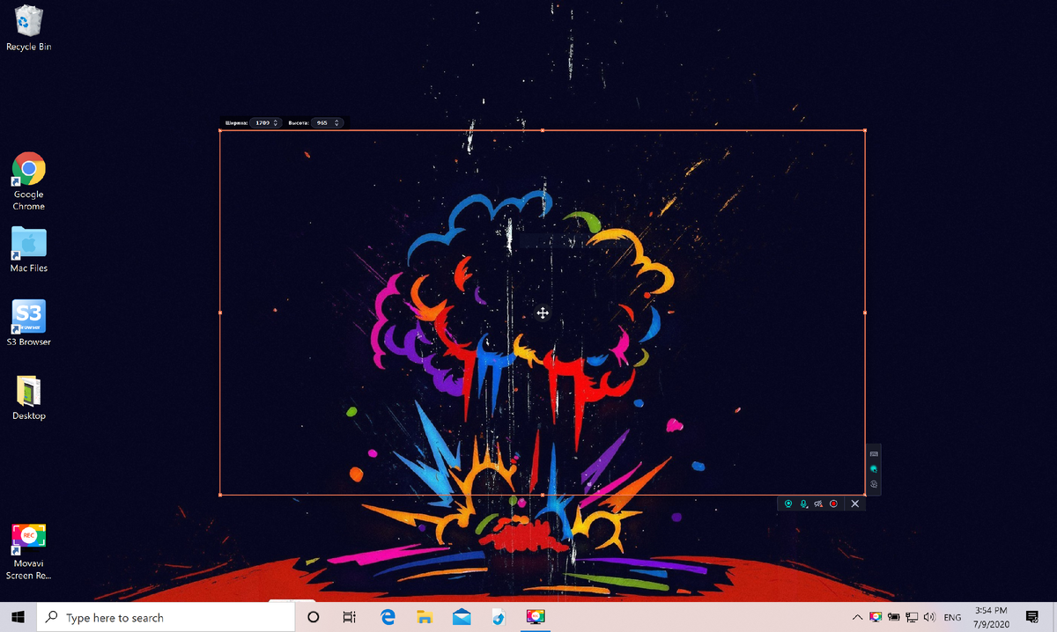Click the top-middle capture frame handle
1057x632 pixels.
click(543, 130)
